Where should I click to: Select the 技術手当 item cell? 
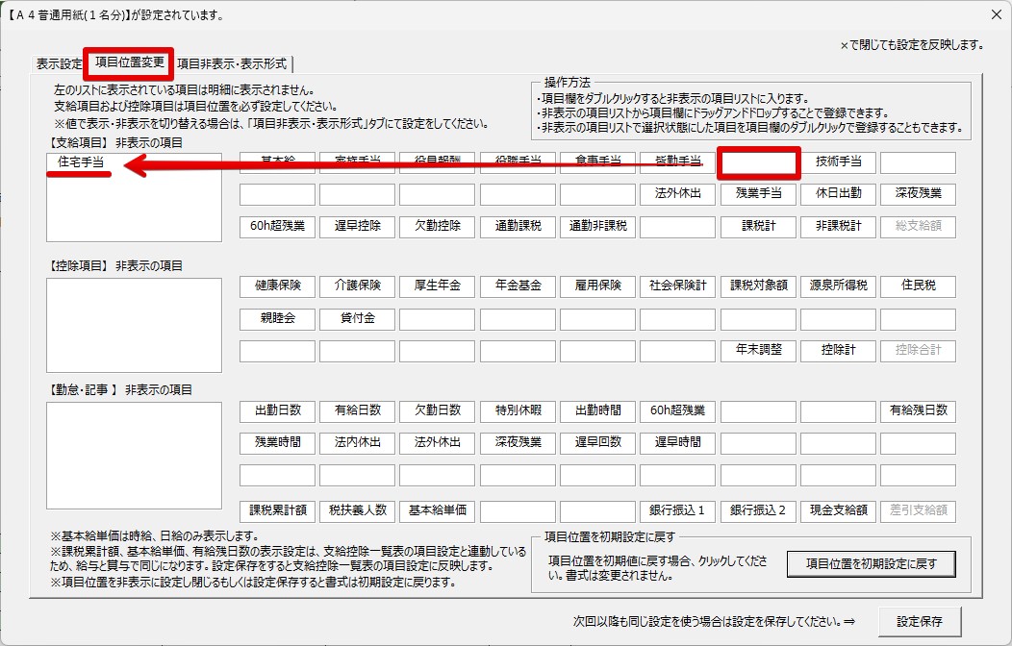tap(838, 162)
